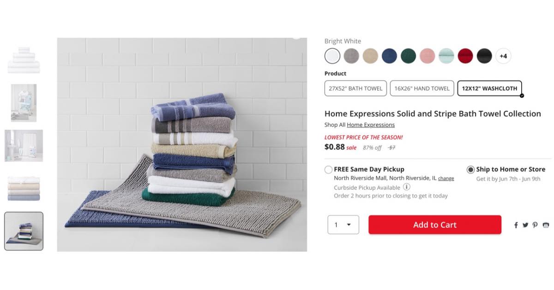The width and height of the screenshot is (554, 290).
Task: Open curbside pickup info icon
Action: pyautogui.click(x=407, y=187)
